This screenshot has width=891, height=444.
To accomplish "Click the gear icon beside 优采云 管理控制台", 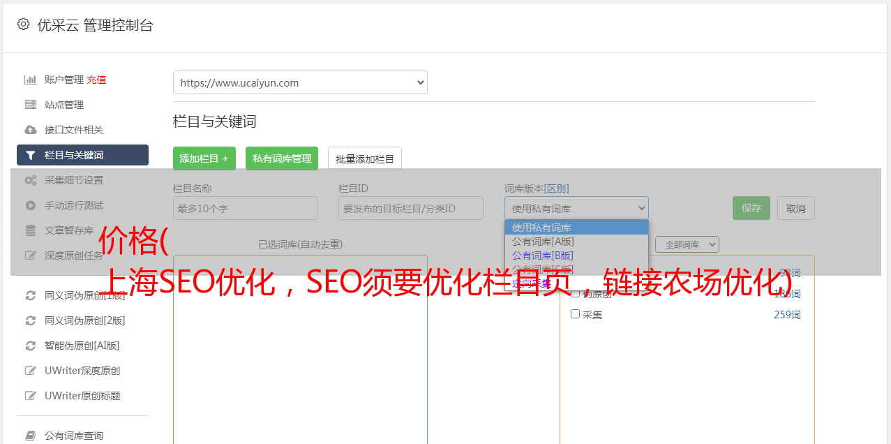I will point(24,24).
